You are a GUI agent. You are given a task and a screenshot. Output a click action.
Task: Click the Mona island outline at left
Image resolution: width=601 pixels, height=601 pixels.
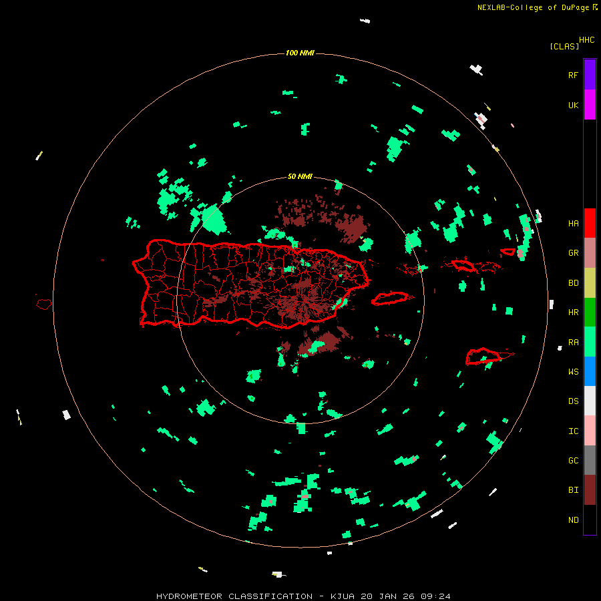pyautogui.click(x=44, y=304)
